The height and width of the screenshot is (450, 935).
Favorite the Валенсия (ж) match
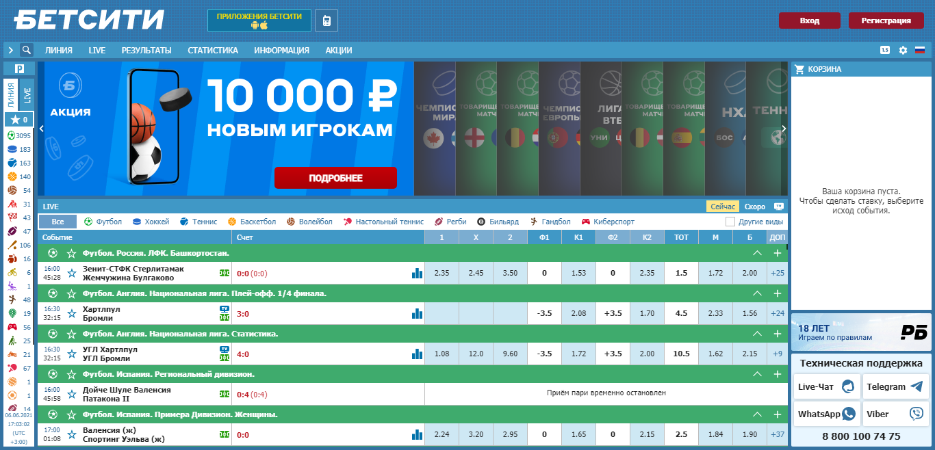[x=71, y=434]
